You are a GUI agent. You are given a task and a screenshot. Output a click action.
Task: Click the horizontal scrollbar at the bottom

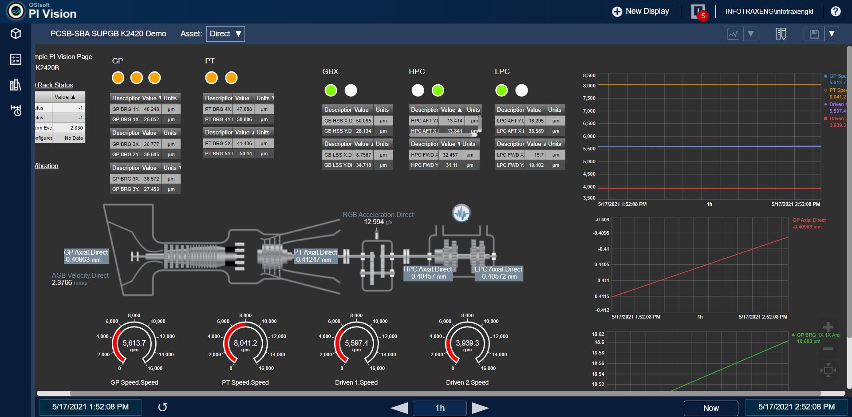click(445, 393)
